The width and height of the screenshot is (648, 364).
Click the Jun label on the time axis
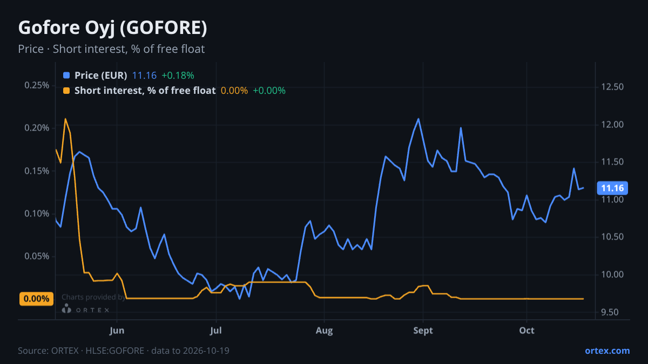tap(117, 330)
